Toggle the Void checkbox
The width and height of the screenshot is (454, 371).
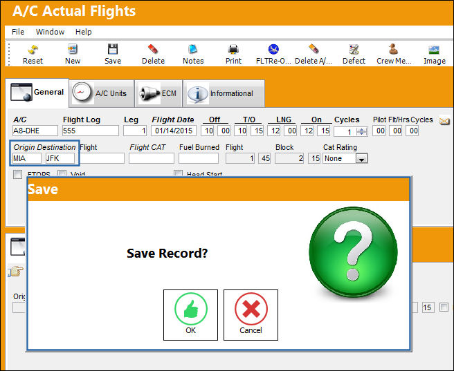point(62,173)
